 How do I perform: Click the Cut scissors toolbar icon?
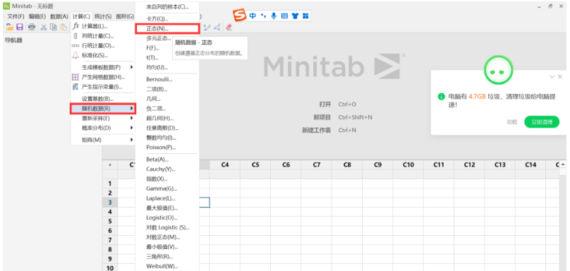[44, 27]
